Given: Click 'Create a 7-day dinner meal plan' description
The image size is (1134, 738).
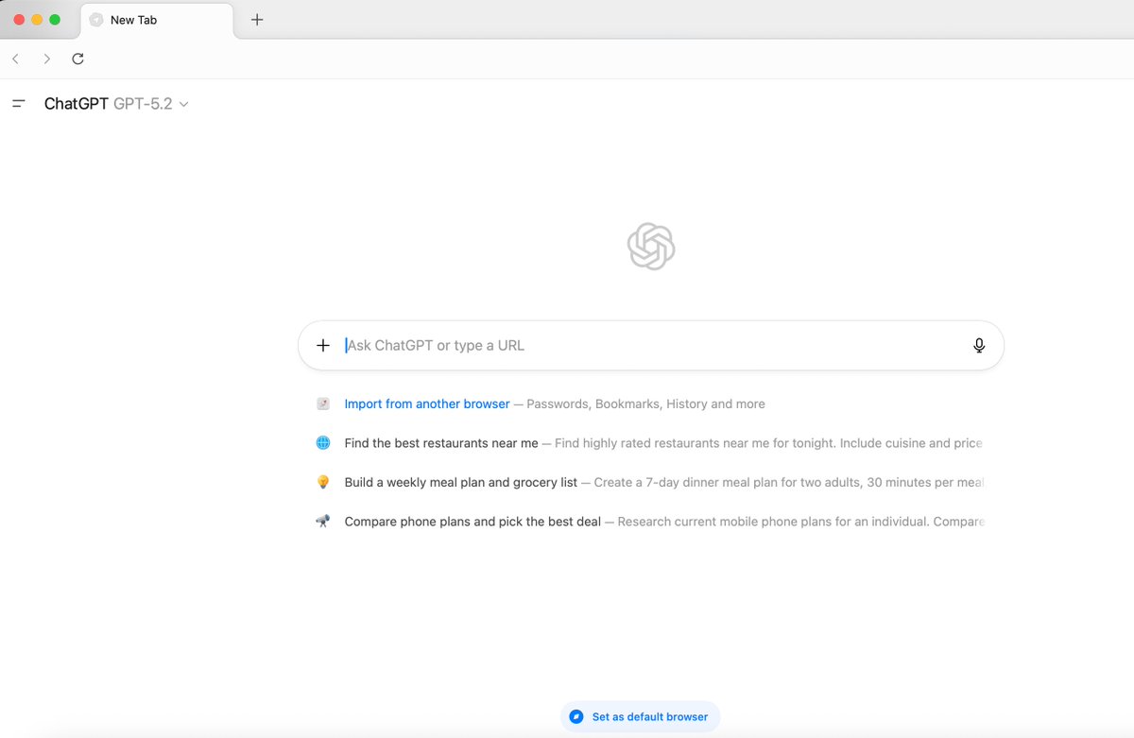Looking at the screenshot, I should click(x=789, y=482).
